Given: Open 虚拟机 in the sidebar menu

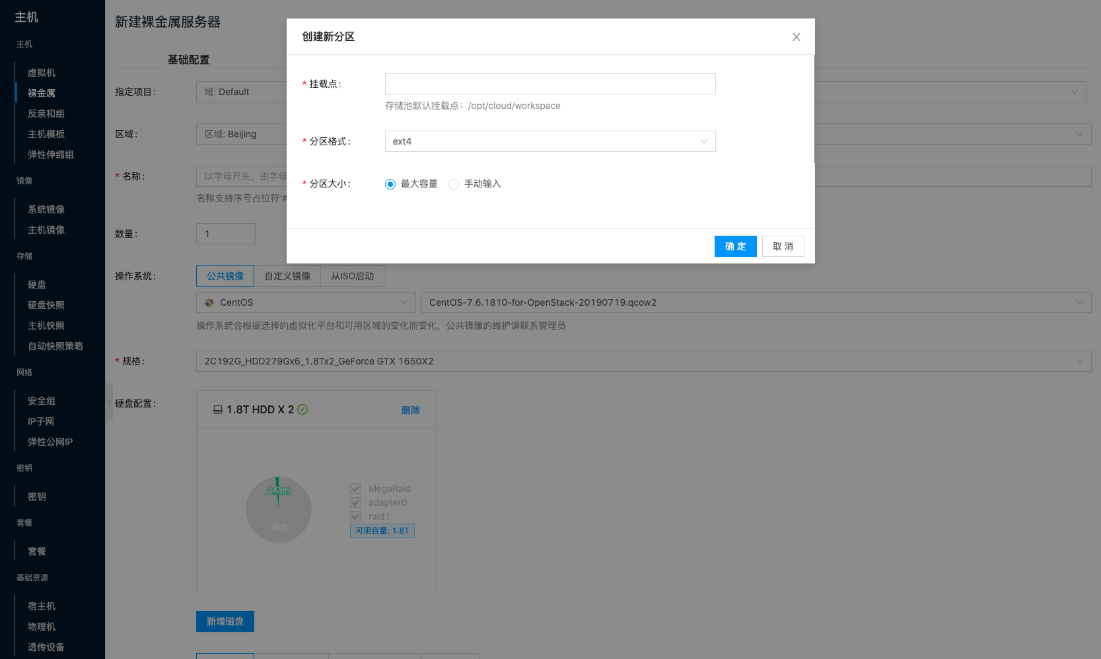Looking at the screenshot, I should click(42, 73).
